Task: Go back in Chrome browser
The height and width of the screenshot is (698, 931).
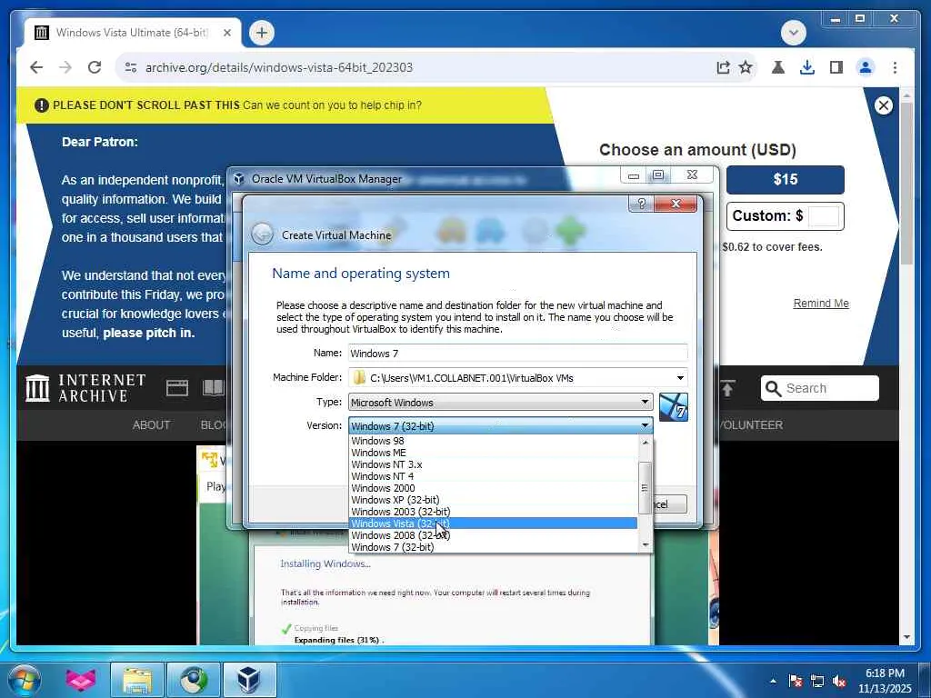Action: coord(36,67)
